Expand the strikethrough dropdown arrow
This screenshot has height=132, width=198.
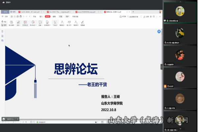[65, 25]
